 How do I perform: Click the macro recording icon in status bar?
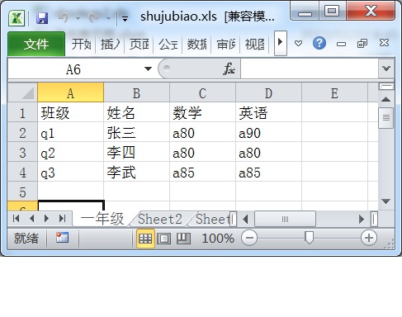click(62, 238)
